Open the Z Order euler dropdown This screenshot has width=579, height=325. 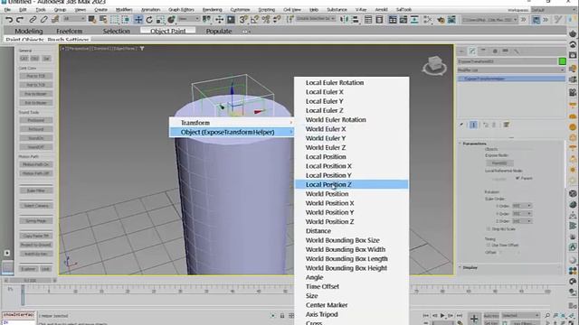tap(522, 221)
